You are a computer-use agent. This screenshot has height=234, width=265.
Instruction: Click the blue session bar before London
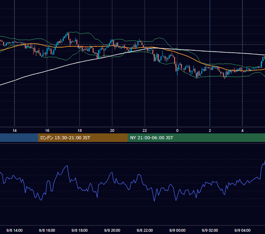click(19, 138)
